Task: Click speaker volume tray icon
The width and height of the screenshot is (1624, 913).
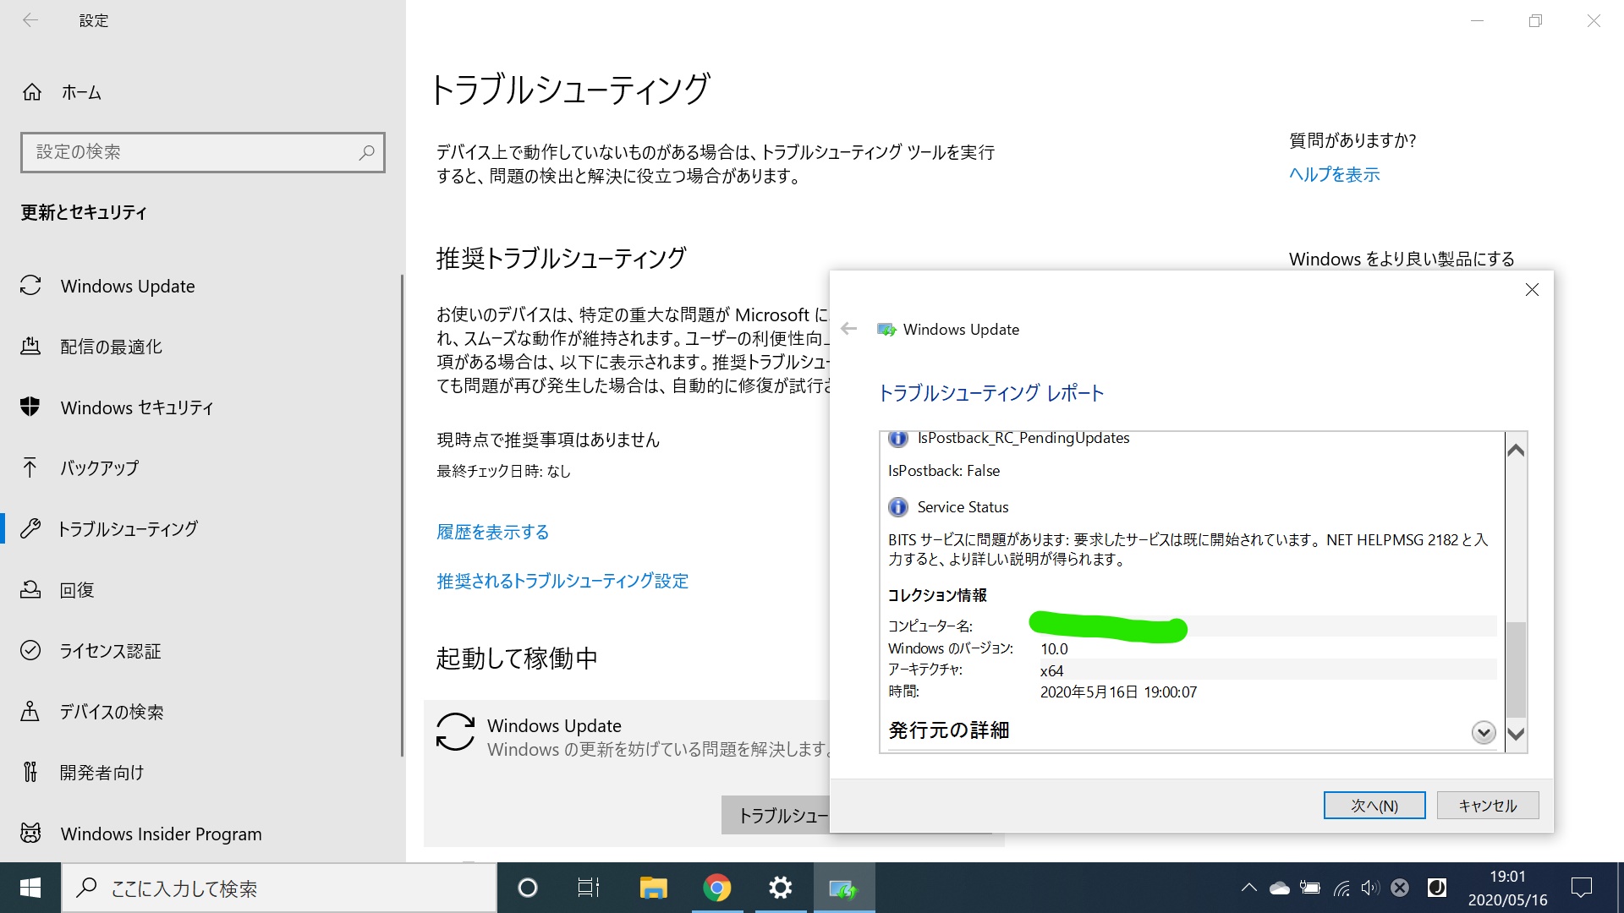Action: click(1370, 888)
